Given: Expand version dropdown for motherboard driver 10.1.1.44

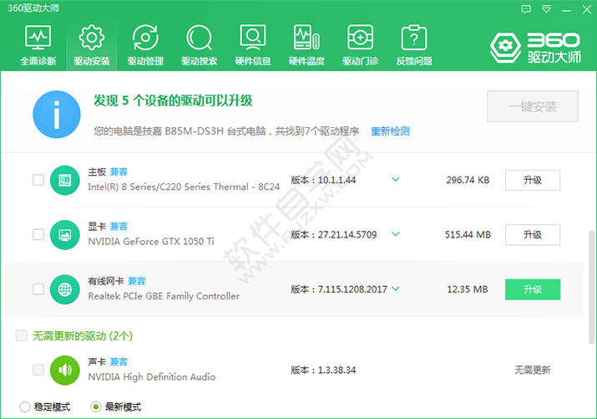Looking at the screenshot, I should 396,180.
